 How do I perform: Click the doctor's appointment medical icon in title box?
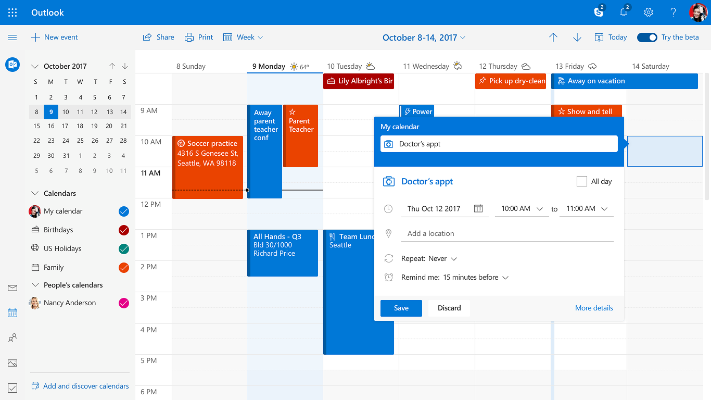pyautogui.click(x=389, y=144)
